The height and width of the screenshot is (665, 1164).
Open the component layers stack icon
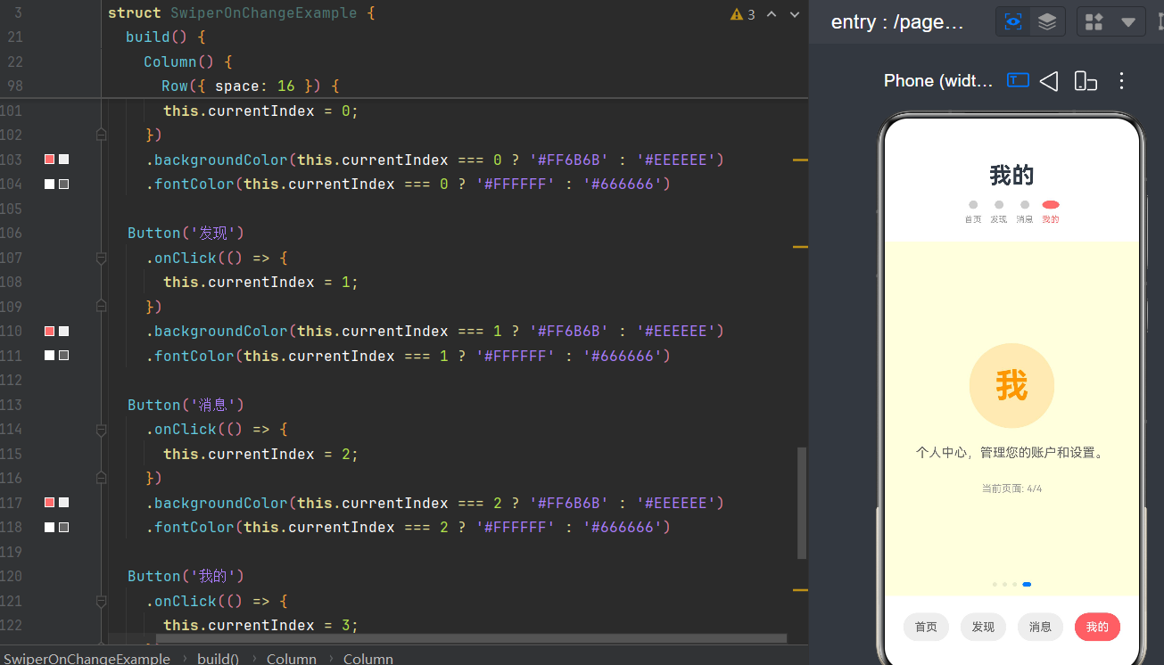[x=1047, y=21]
